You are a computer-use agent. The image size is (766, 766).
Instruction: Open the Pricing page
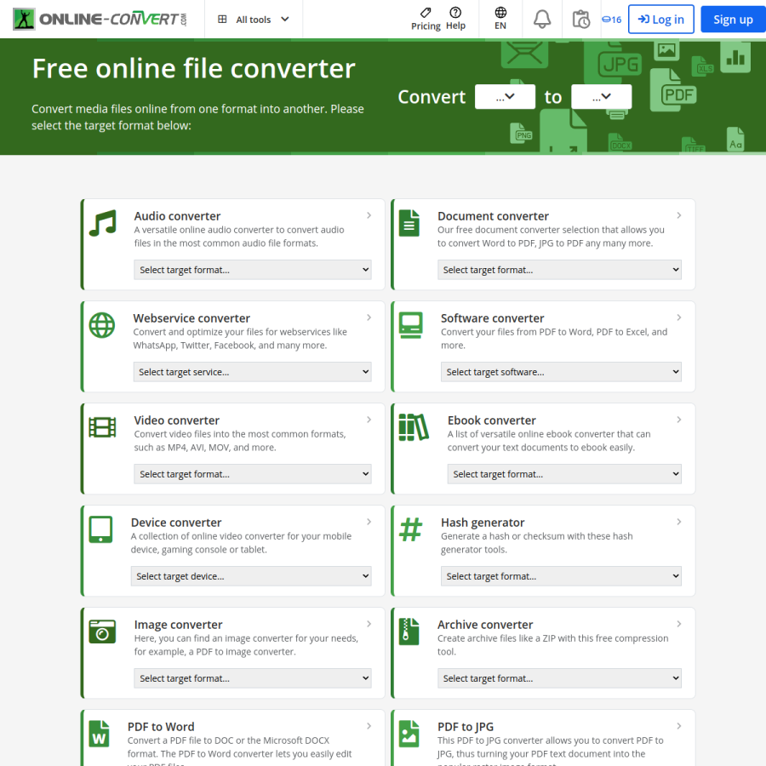pos(426,19)
